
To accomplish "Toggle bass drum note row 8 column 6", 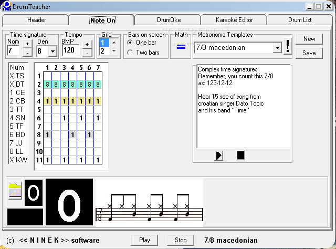I will [x=89, y=134].
